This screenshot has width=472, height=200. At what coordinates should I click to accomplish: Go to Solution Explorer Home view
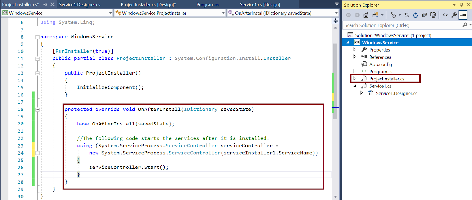point(366,15)
